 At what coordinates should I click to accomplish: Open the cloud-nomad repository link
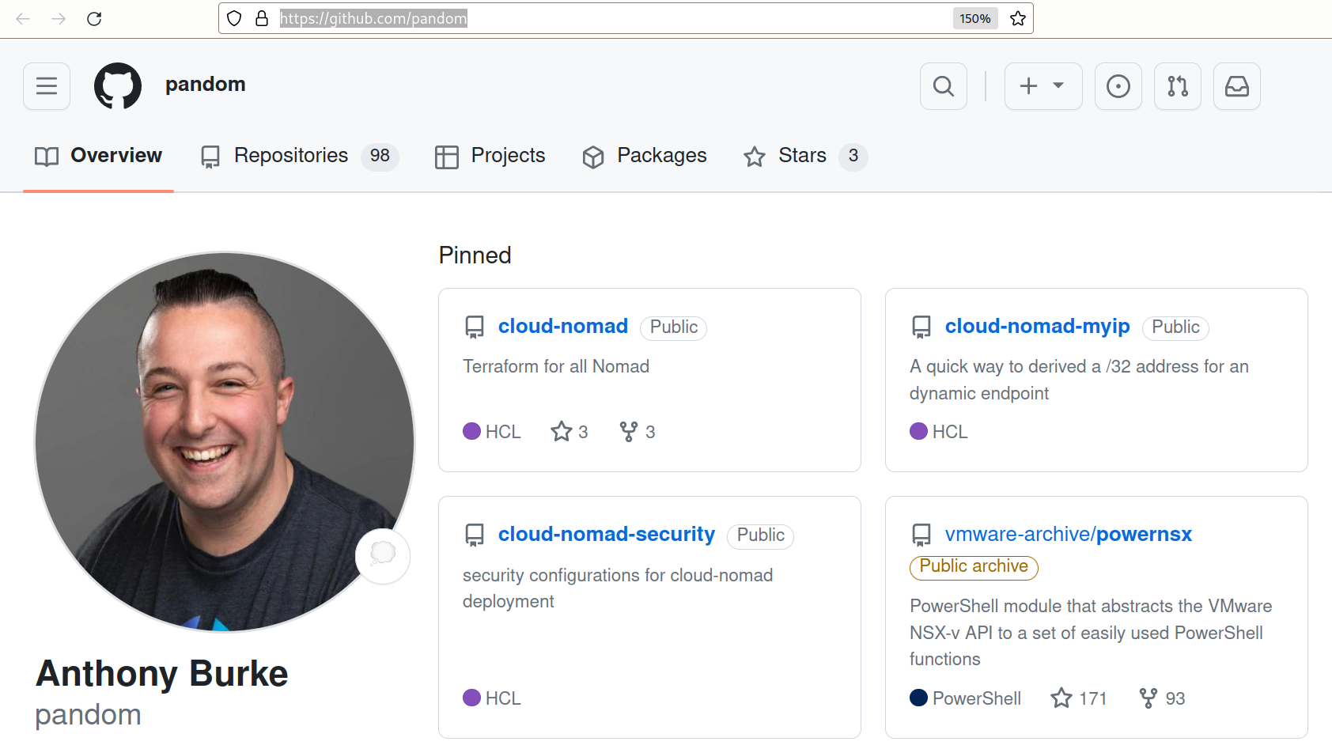[x=563, y=326]
